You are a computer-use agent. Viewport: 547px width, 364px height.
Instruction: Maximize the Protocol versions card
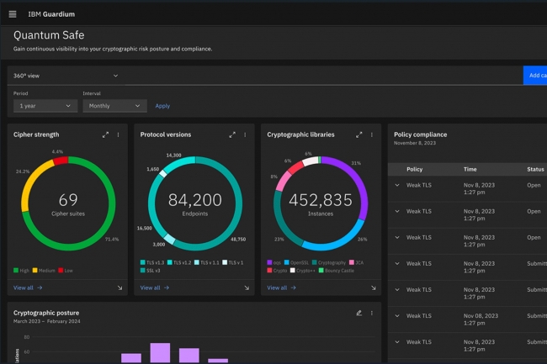click(232, 135)
